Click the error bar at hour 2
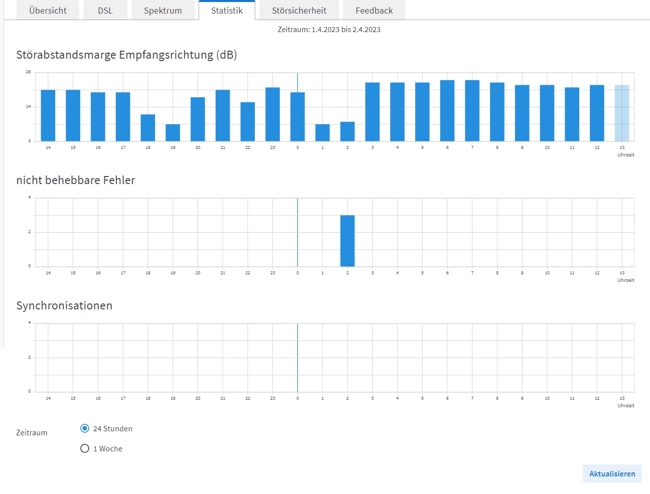 point(348,241)
